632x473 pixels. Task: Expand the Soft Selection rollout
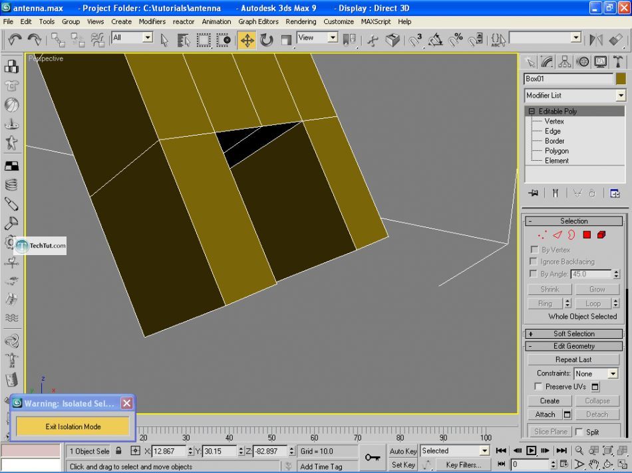click(573, 333)
